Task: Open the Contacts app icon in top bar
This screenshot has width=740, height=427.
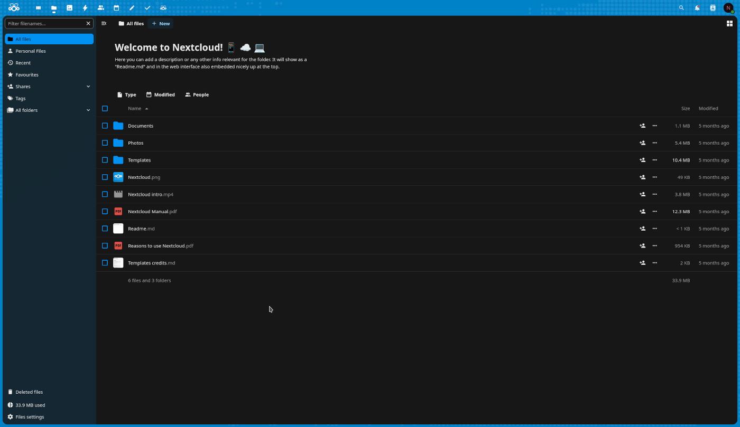Action: pyautogui.click(x=100, y=8)
